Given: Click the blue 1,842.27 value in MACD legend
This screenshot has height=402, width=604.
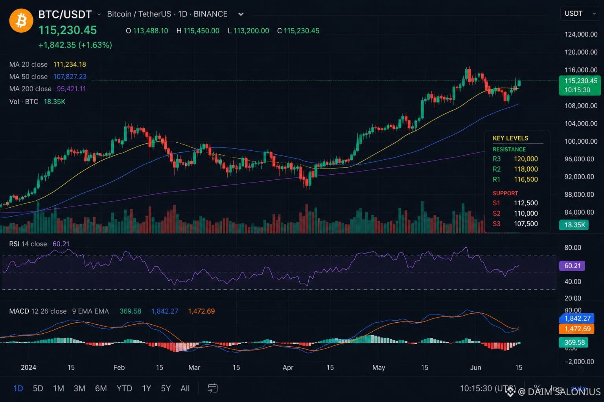Looking at the screenshot, I should click(x=165, y=311).
